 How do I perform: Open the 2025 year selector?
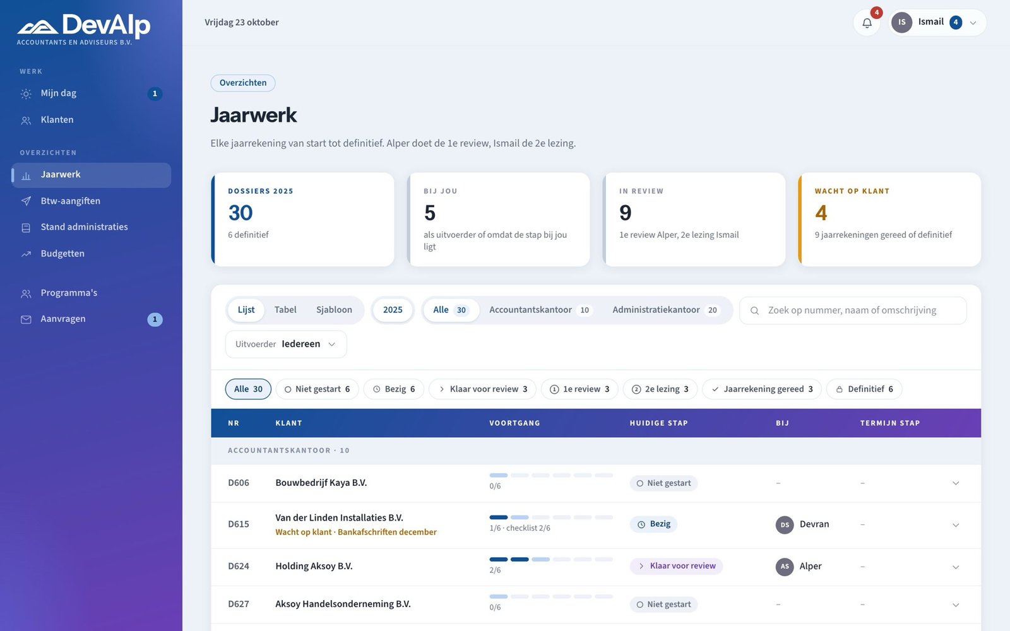coord(393,310)
